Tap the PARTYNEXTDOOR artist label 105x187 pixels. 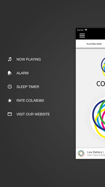(96, 155)
